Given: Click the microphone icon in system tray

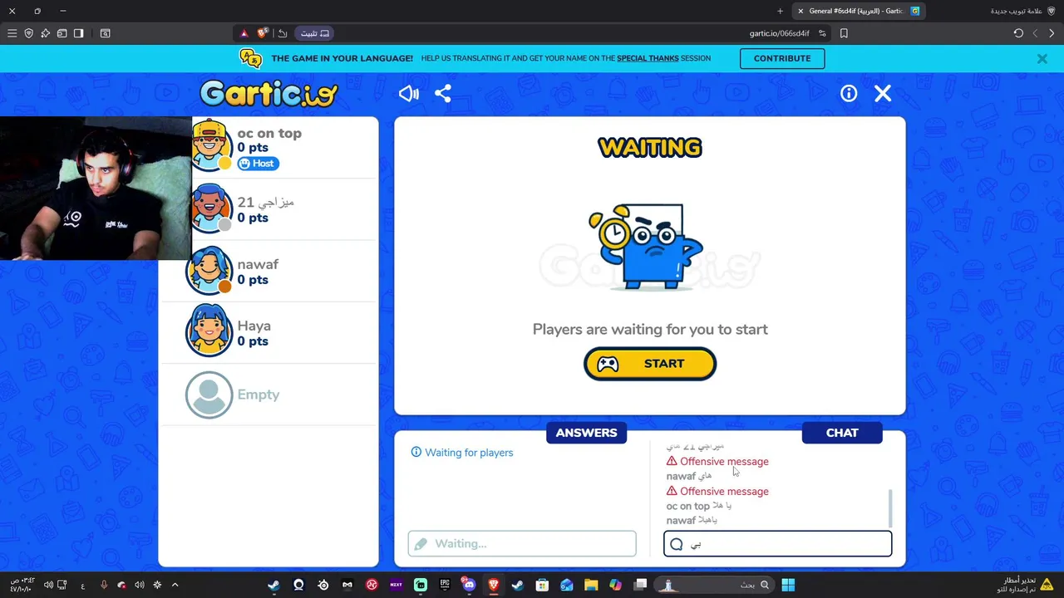Looking at the screenshot, I should [104, 585].
